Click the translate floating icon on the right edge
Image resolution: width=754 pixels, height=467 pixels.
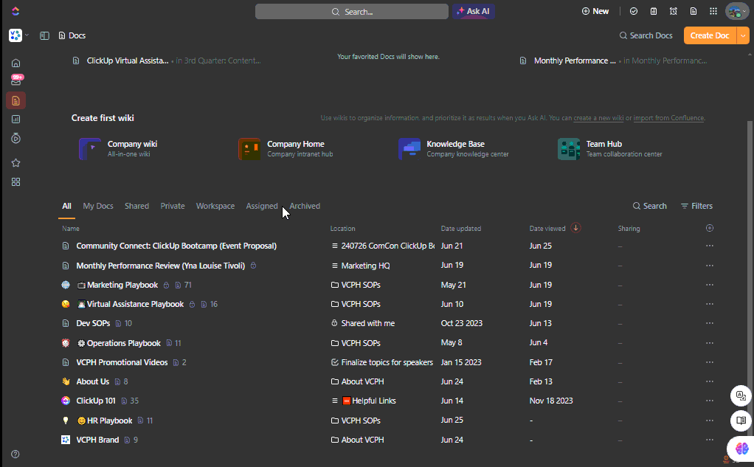tap(741, 396)
